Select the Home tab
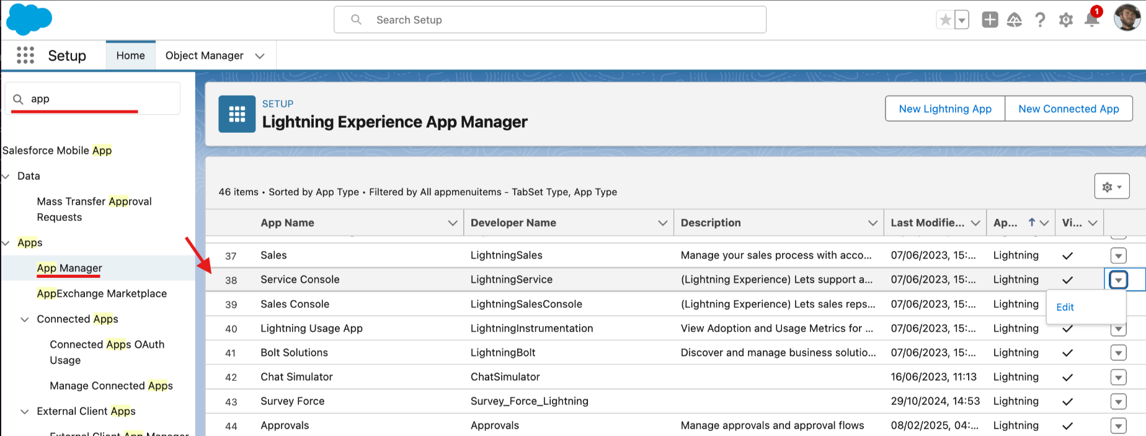 [x=130, y=55]
